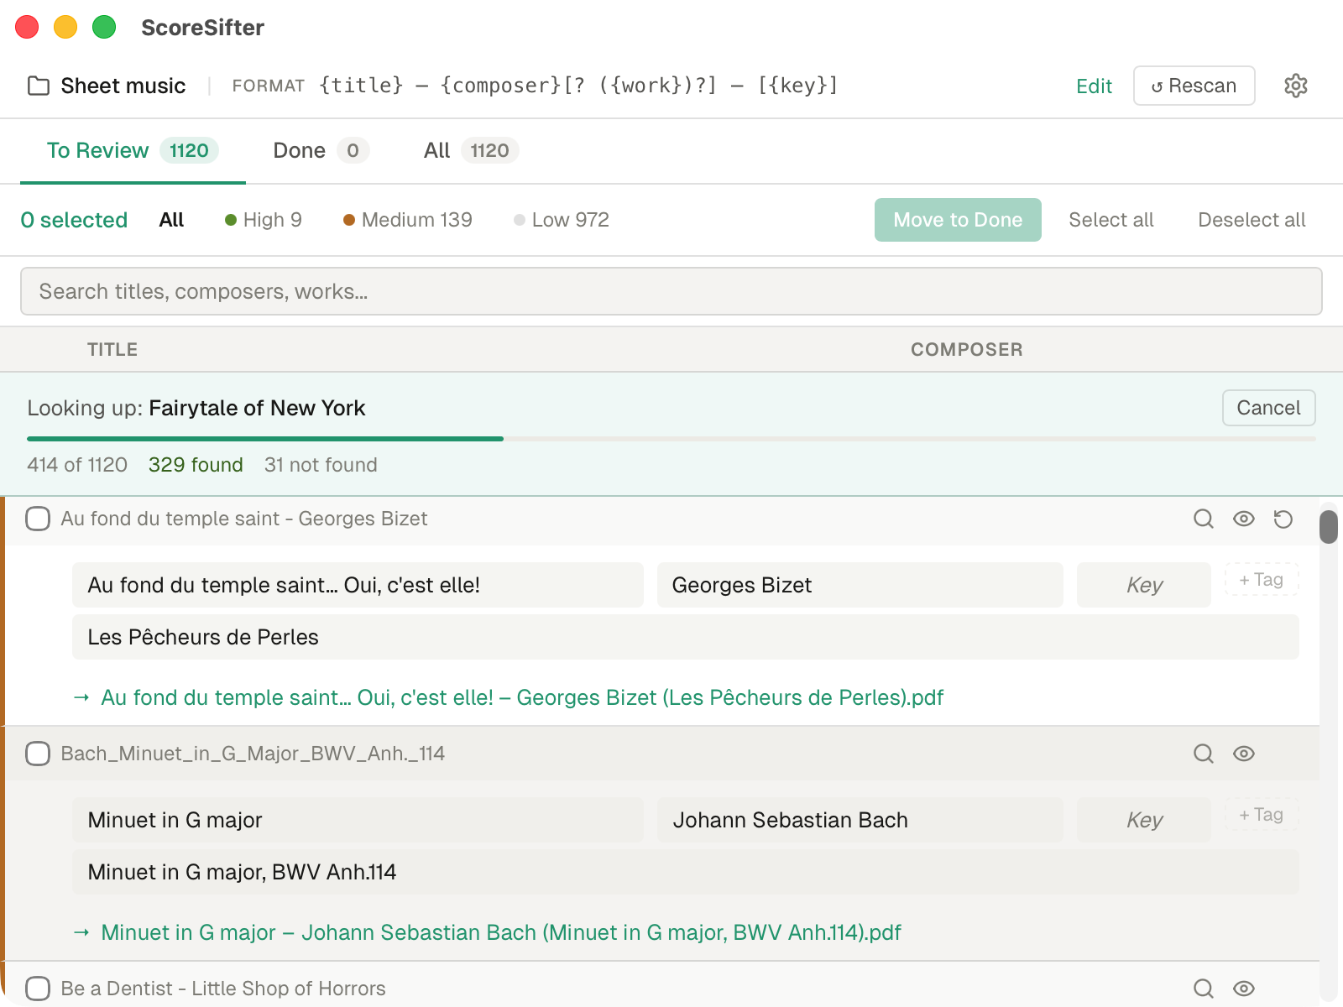Filter list by High confidence
The image size is (1343, 1007).
point(263,219)
